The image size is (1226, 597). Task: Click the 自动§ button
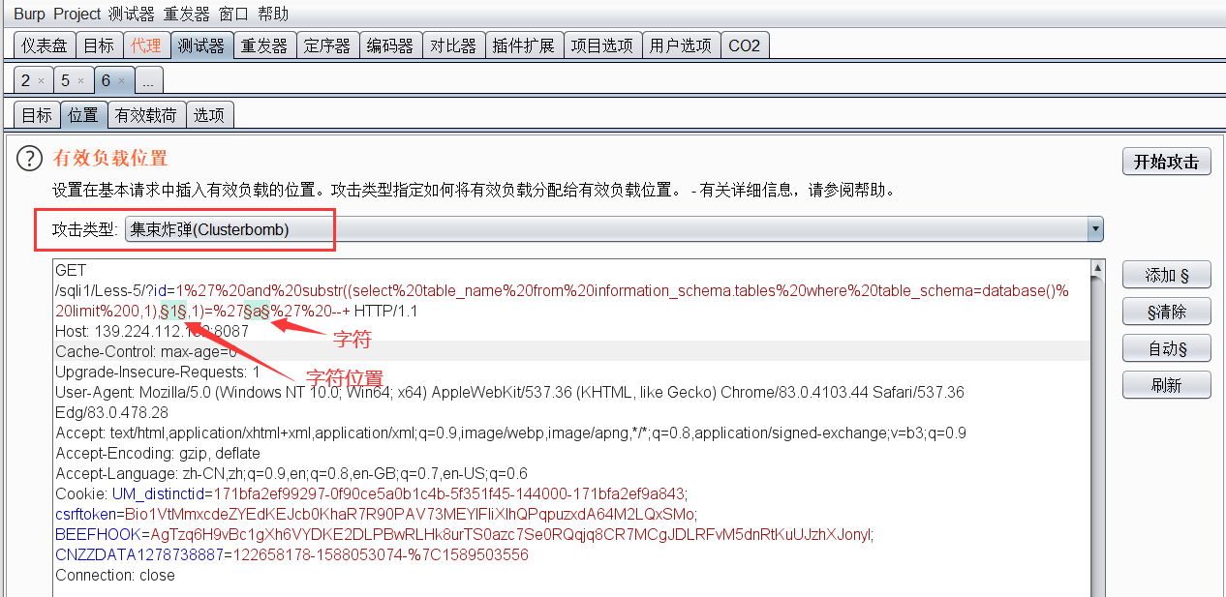1167,349
